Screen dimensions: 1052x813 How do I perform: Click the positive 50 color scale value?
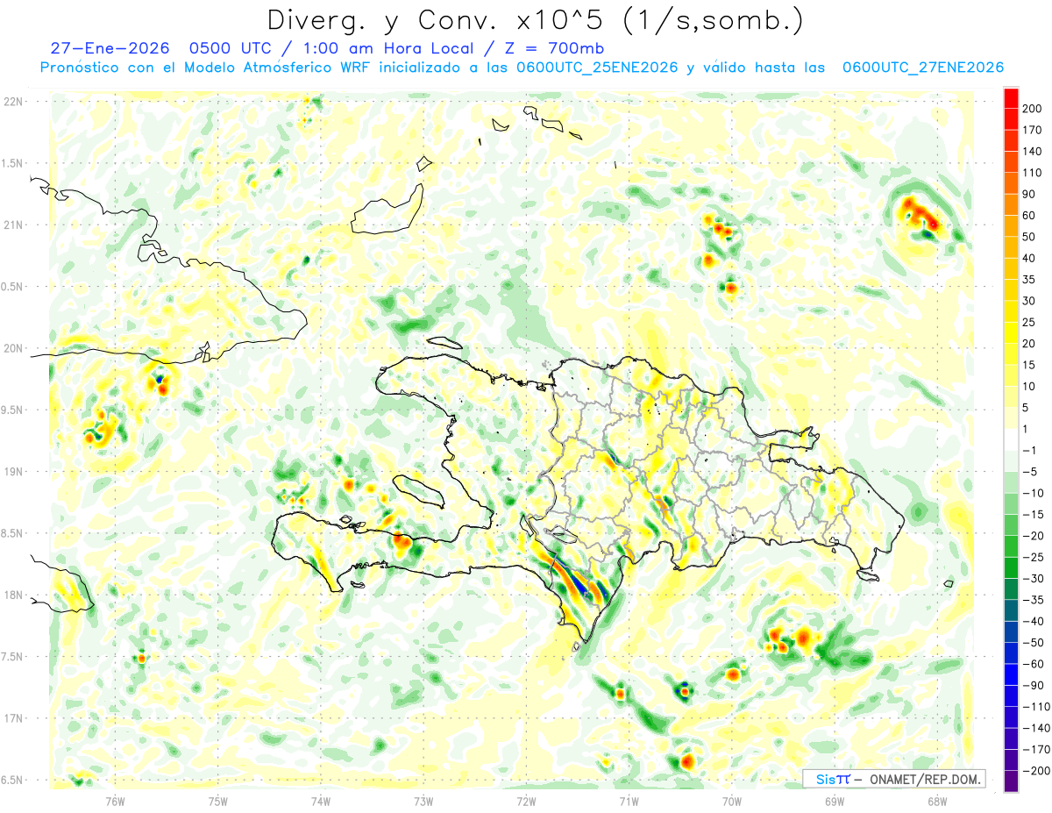click(1030, 237)
